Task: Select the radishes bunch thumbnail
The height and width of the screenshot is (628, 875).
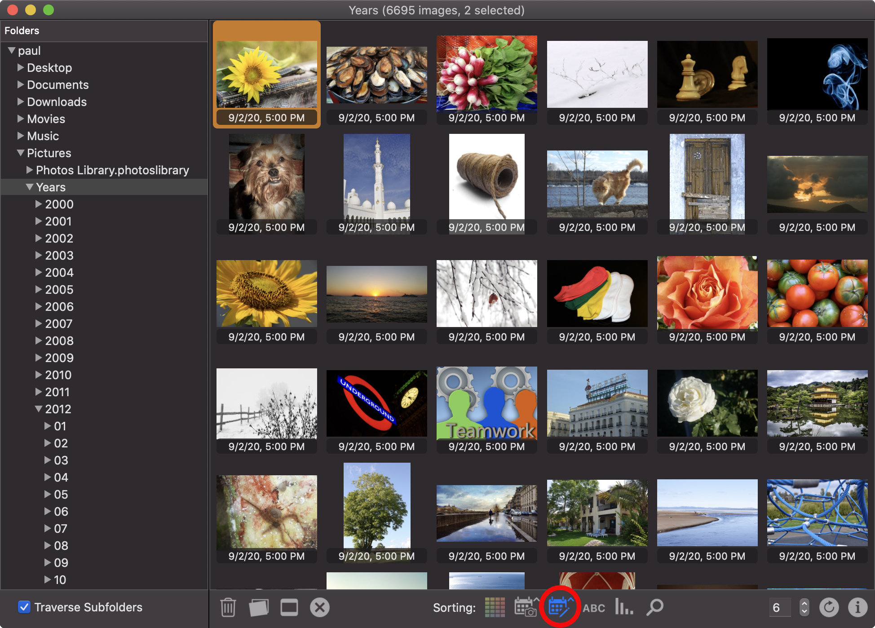Action: [x=487, y=73]
